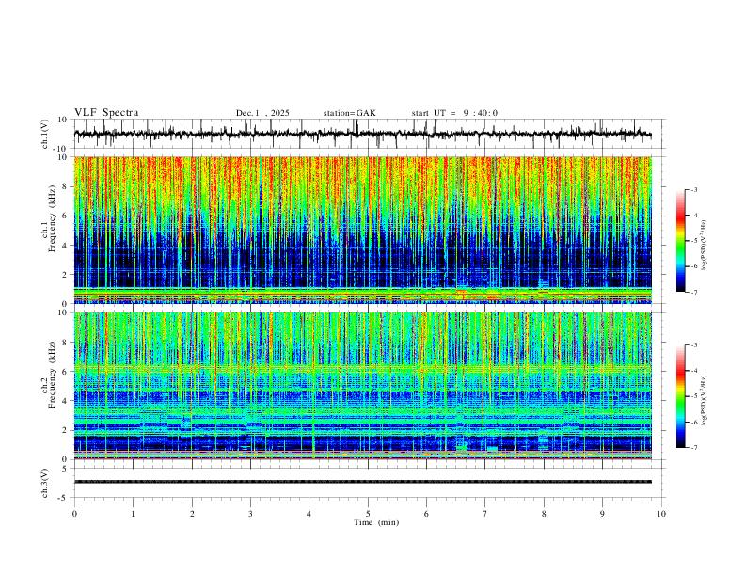This screenshot has height=576, width=745.
Task: Click the "Time (min)" axis label
Action: click(376, 522)
